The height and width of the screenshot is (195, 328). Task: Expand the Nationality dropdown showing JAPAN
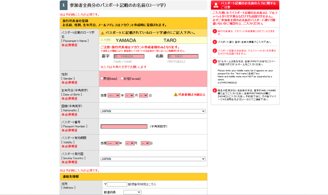click(x=153, y=111)
